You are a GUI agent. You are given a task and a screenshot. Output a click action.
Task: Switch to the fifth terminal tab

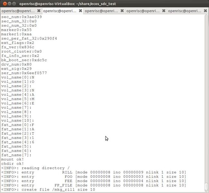[x=185, y=11]
